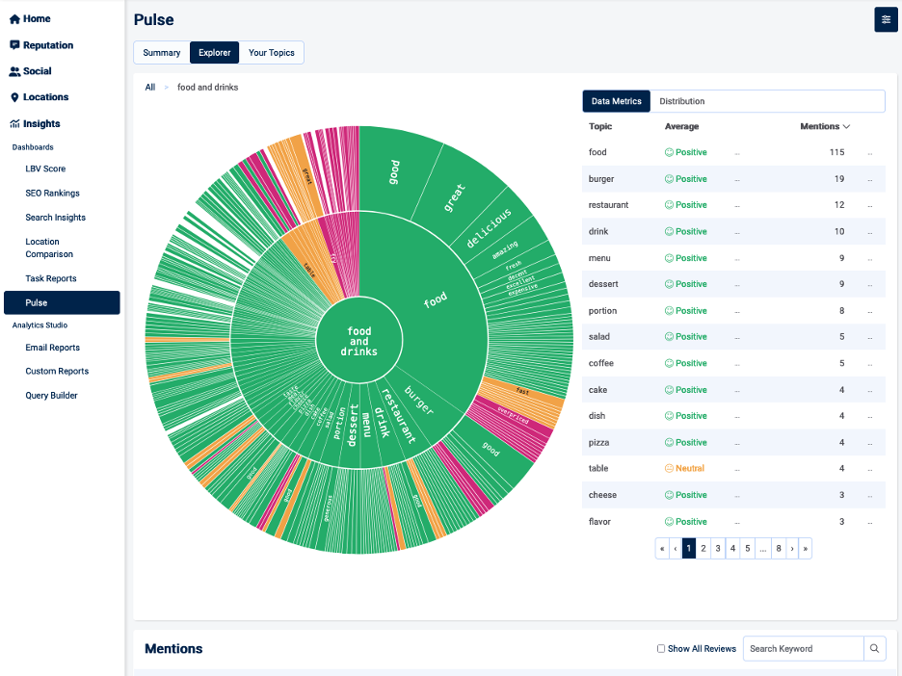Switch to the Summary tab

pyautogui.click(x=162, y=53)
